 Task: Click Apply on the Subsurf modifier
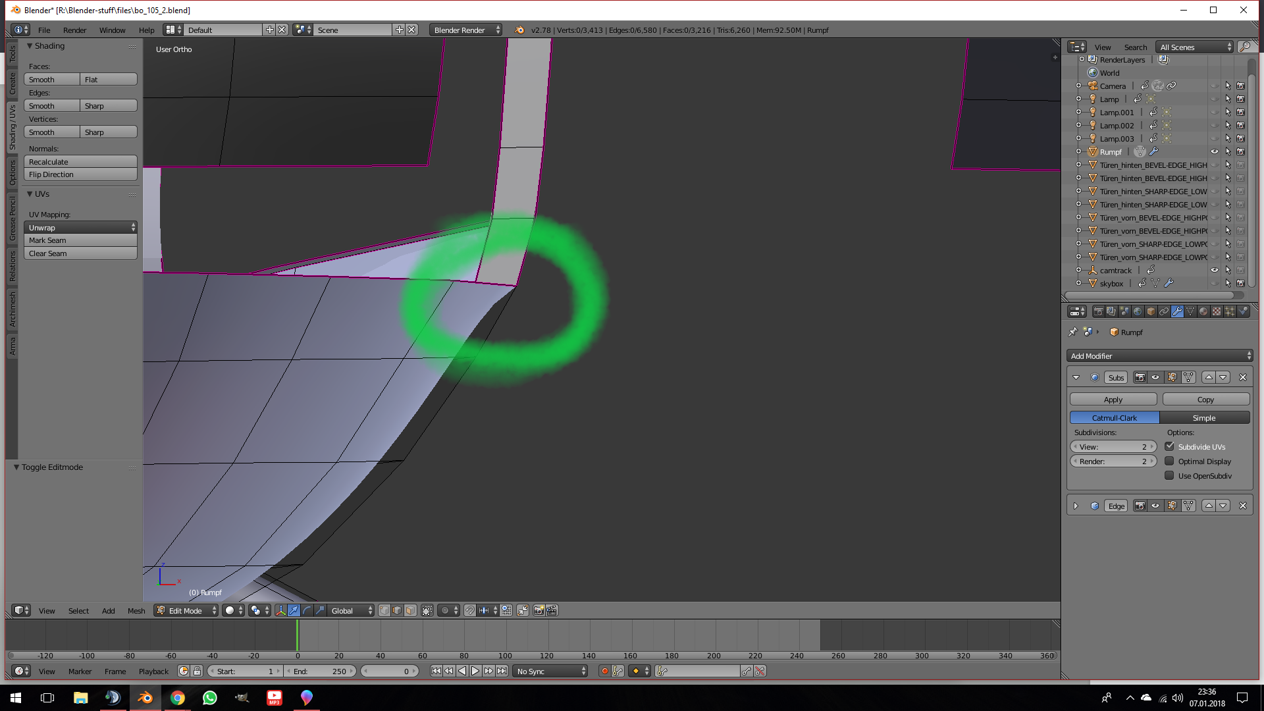point(1113,400)
